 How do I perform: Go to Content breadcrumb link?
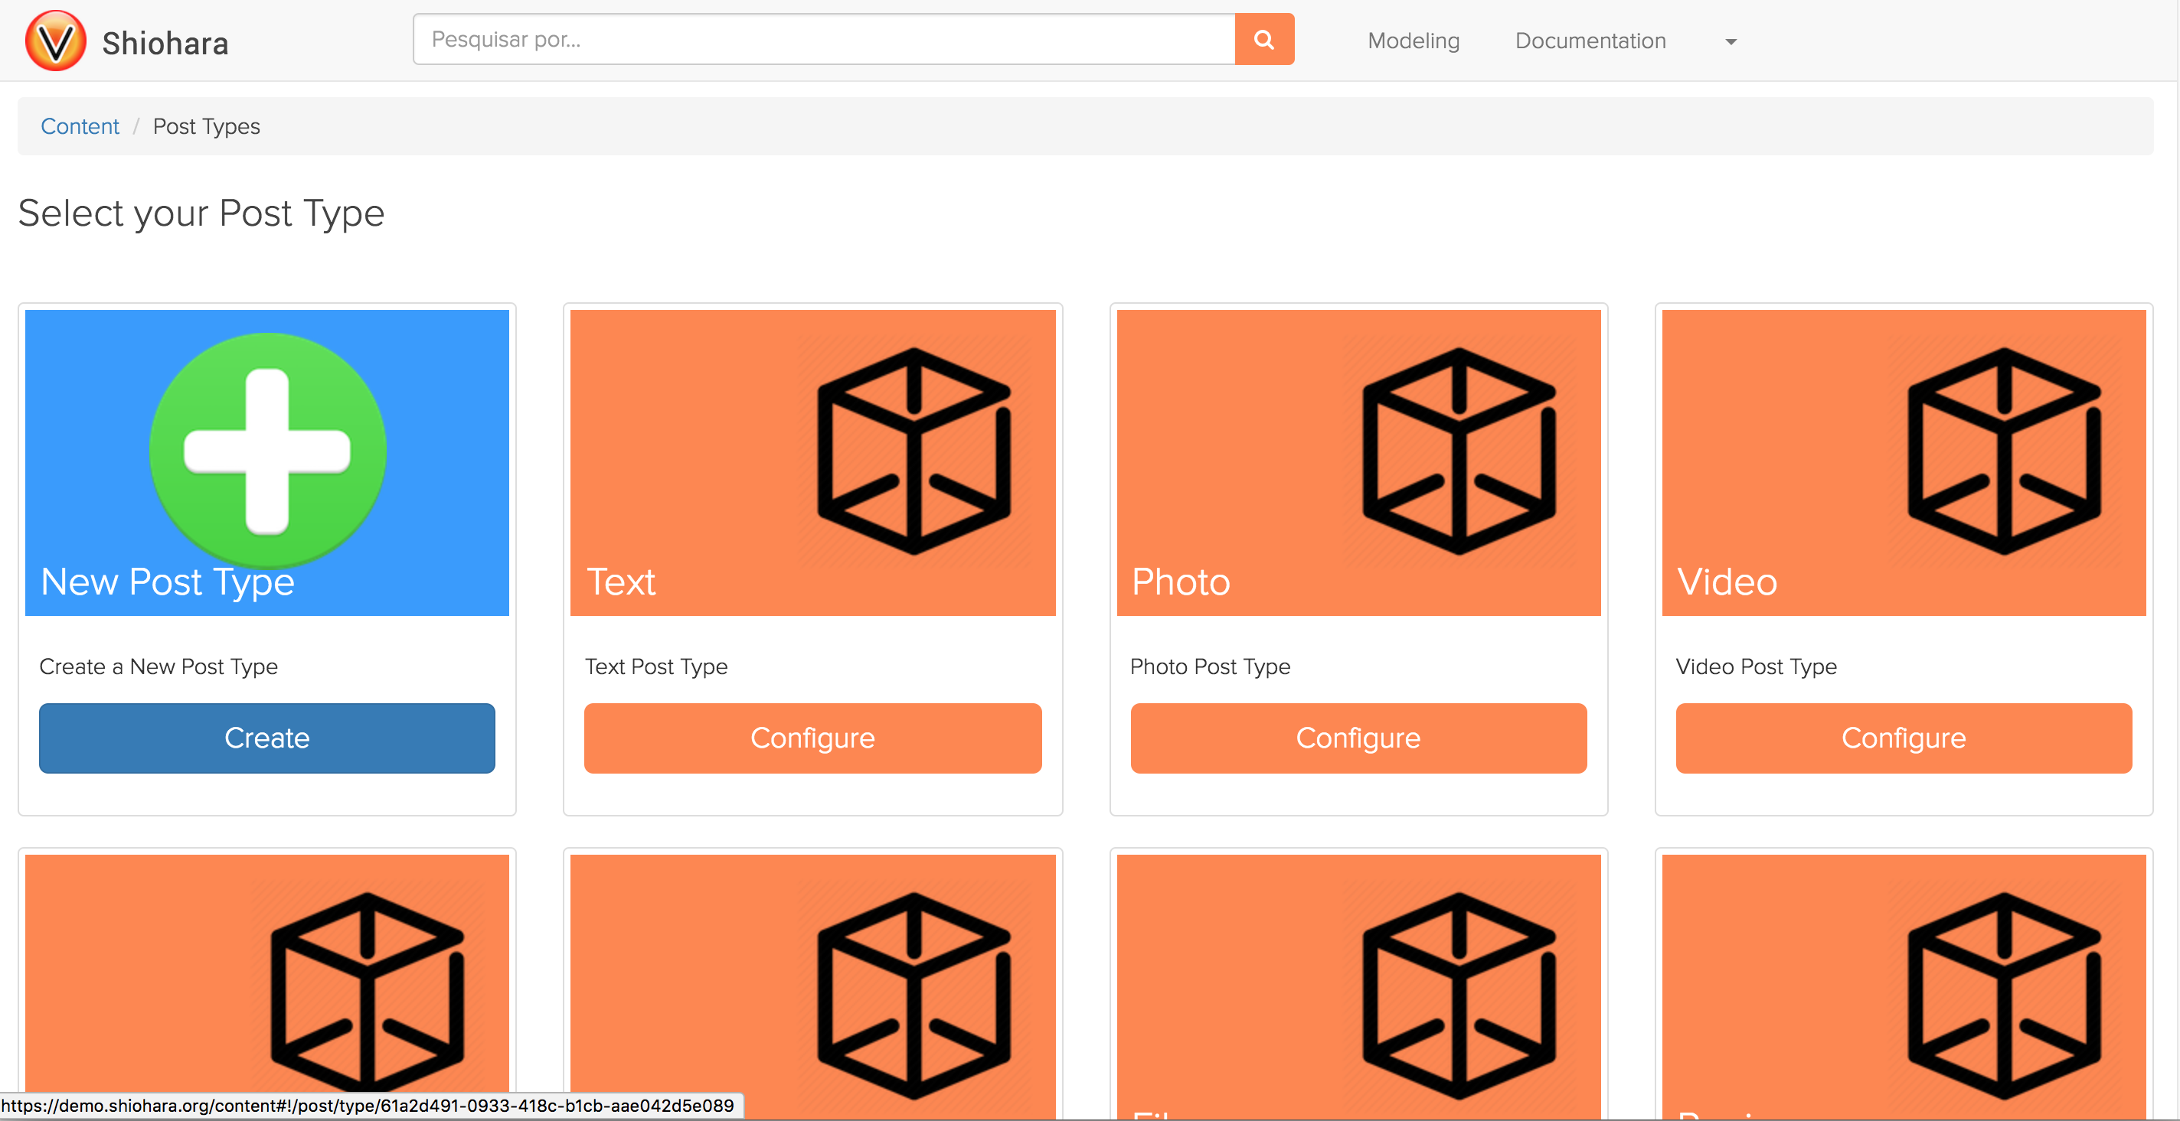(x=80, y=126)
